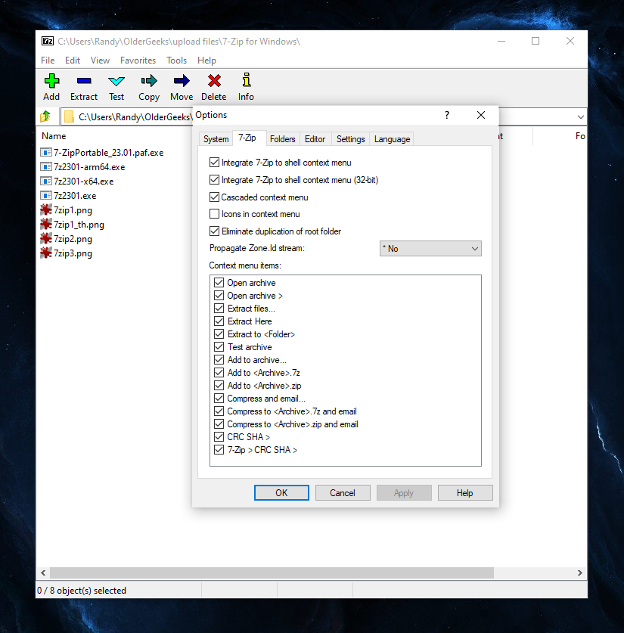This screenshot has width=624, height=633.
Task: Toggle Add to archive... checkbox
Action: pyautogui.click(x=219, y=360)
